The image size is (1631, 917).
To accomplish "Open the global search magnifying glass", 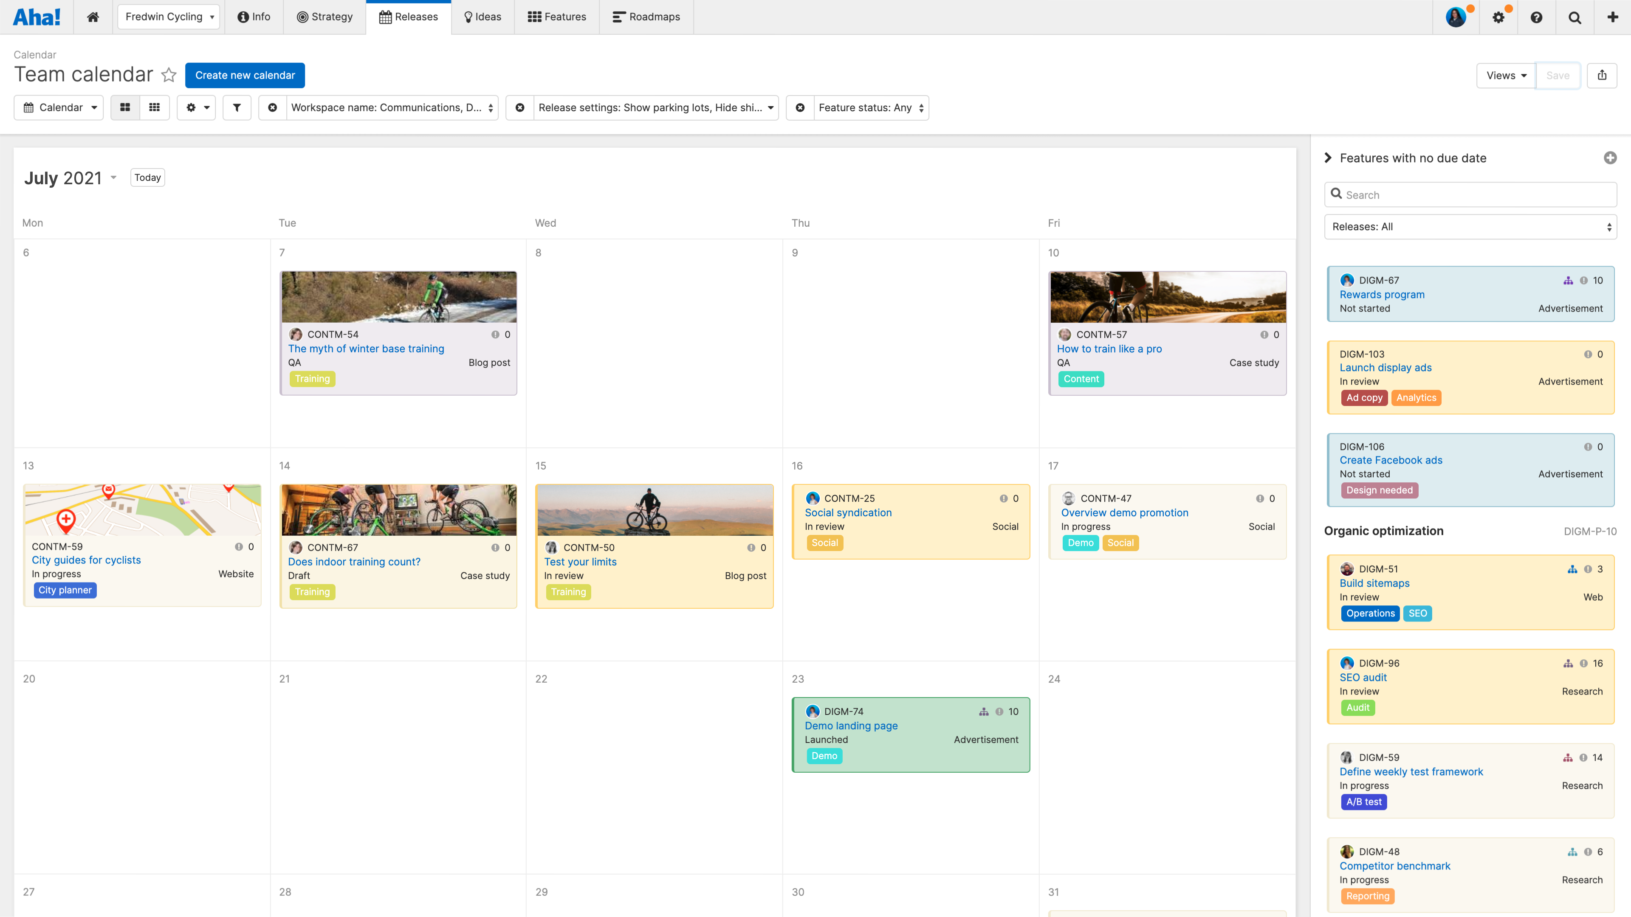I will coord(1575,17).
